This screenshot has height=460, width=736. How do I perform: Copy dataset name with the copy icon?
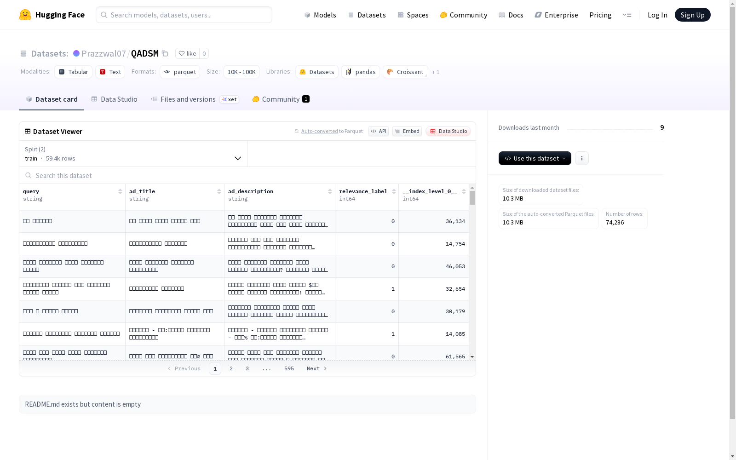coord(165,53)
